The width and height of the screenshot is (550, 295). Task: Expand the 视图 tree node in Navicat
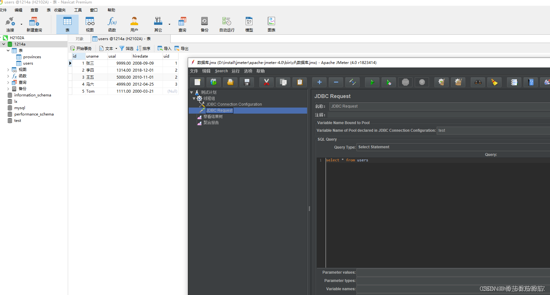tap(8, 70)
